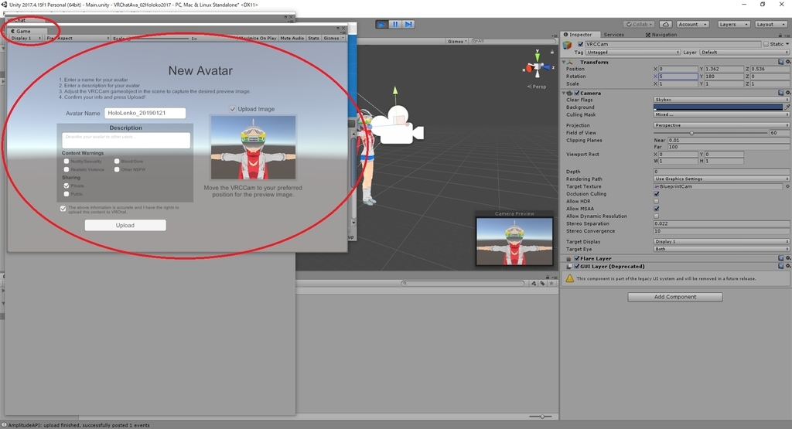This screenshot has width=792, height=429.
Task: Open the Layers dropdown
Action: [734, 24]
